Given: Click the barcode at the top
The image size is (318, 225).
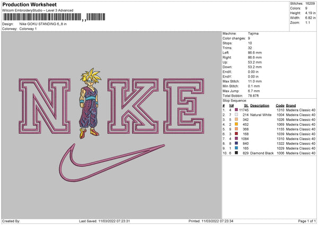Looking at the screenshot, I should pyautogui.click(x=54, y=17).
